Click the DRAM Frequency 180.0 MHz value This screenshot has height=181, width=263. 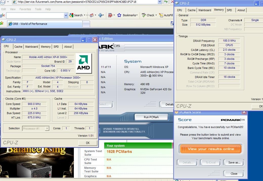coord(229,41)
